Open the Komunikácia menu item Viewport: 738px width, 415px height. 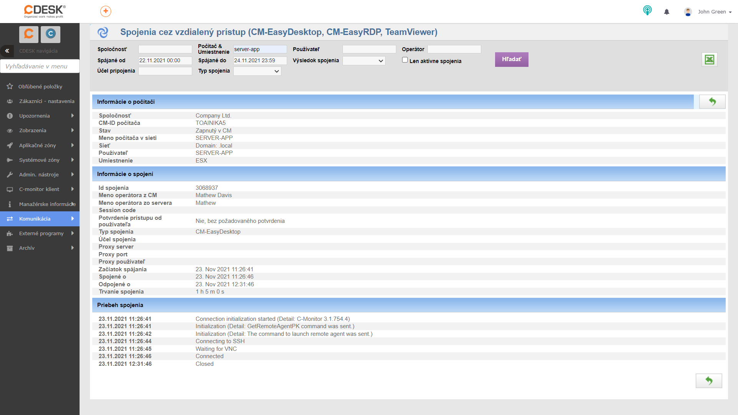point(40,219)
